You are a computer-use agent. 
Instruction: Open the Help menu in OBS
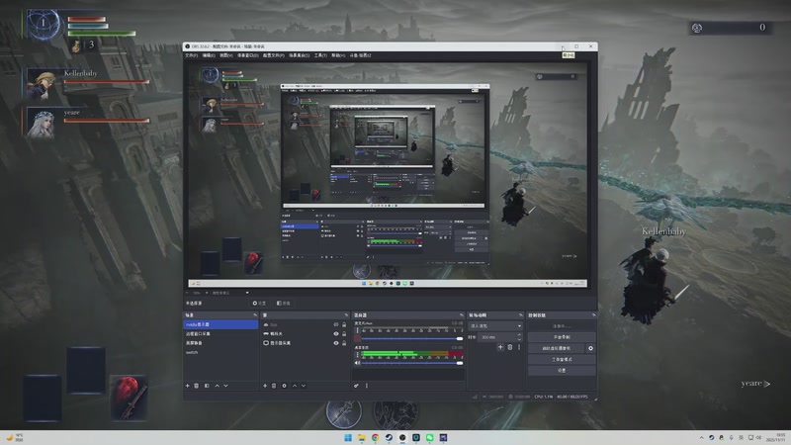[x=338, y=55]
